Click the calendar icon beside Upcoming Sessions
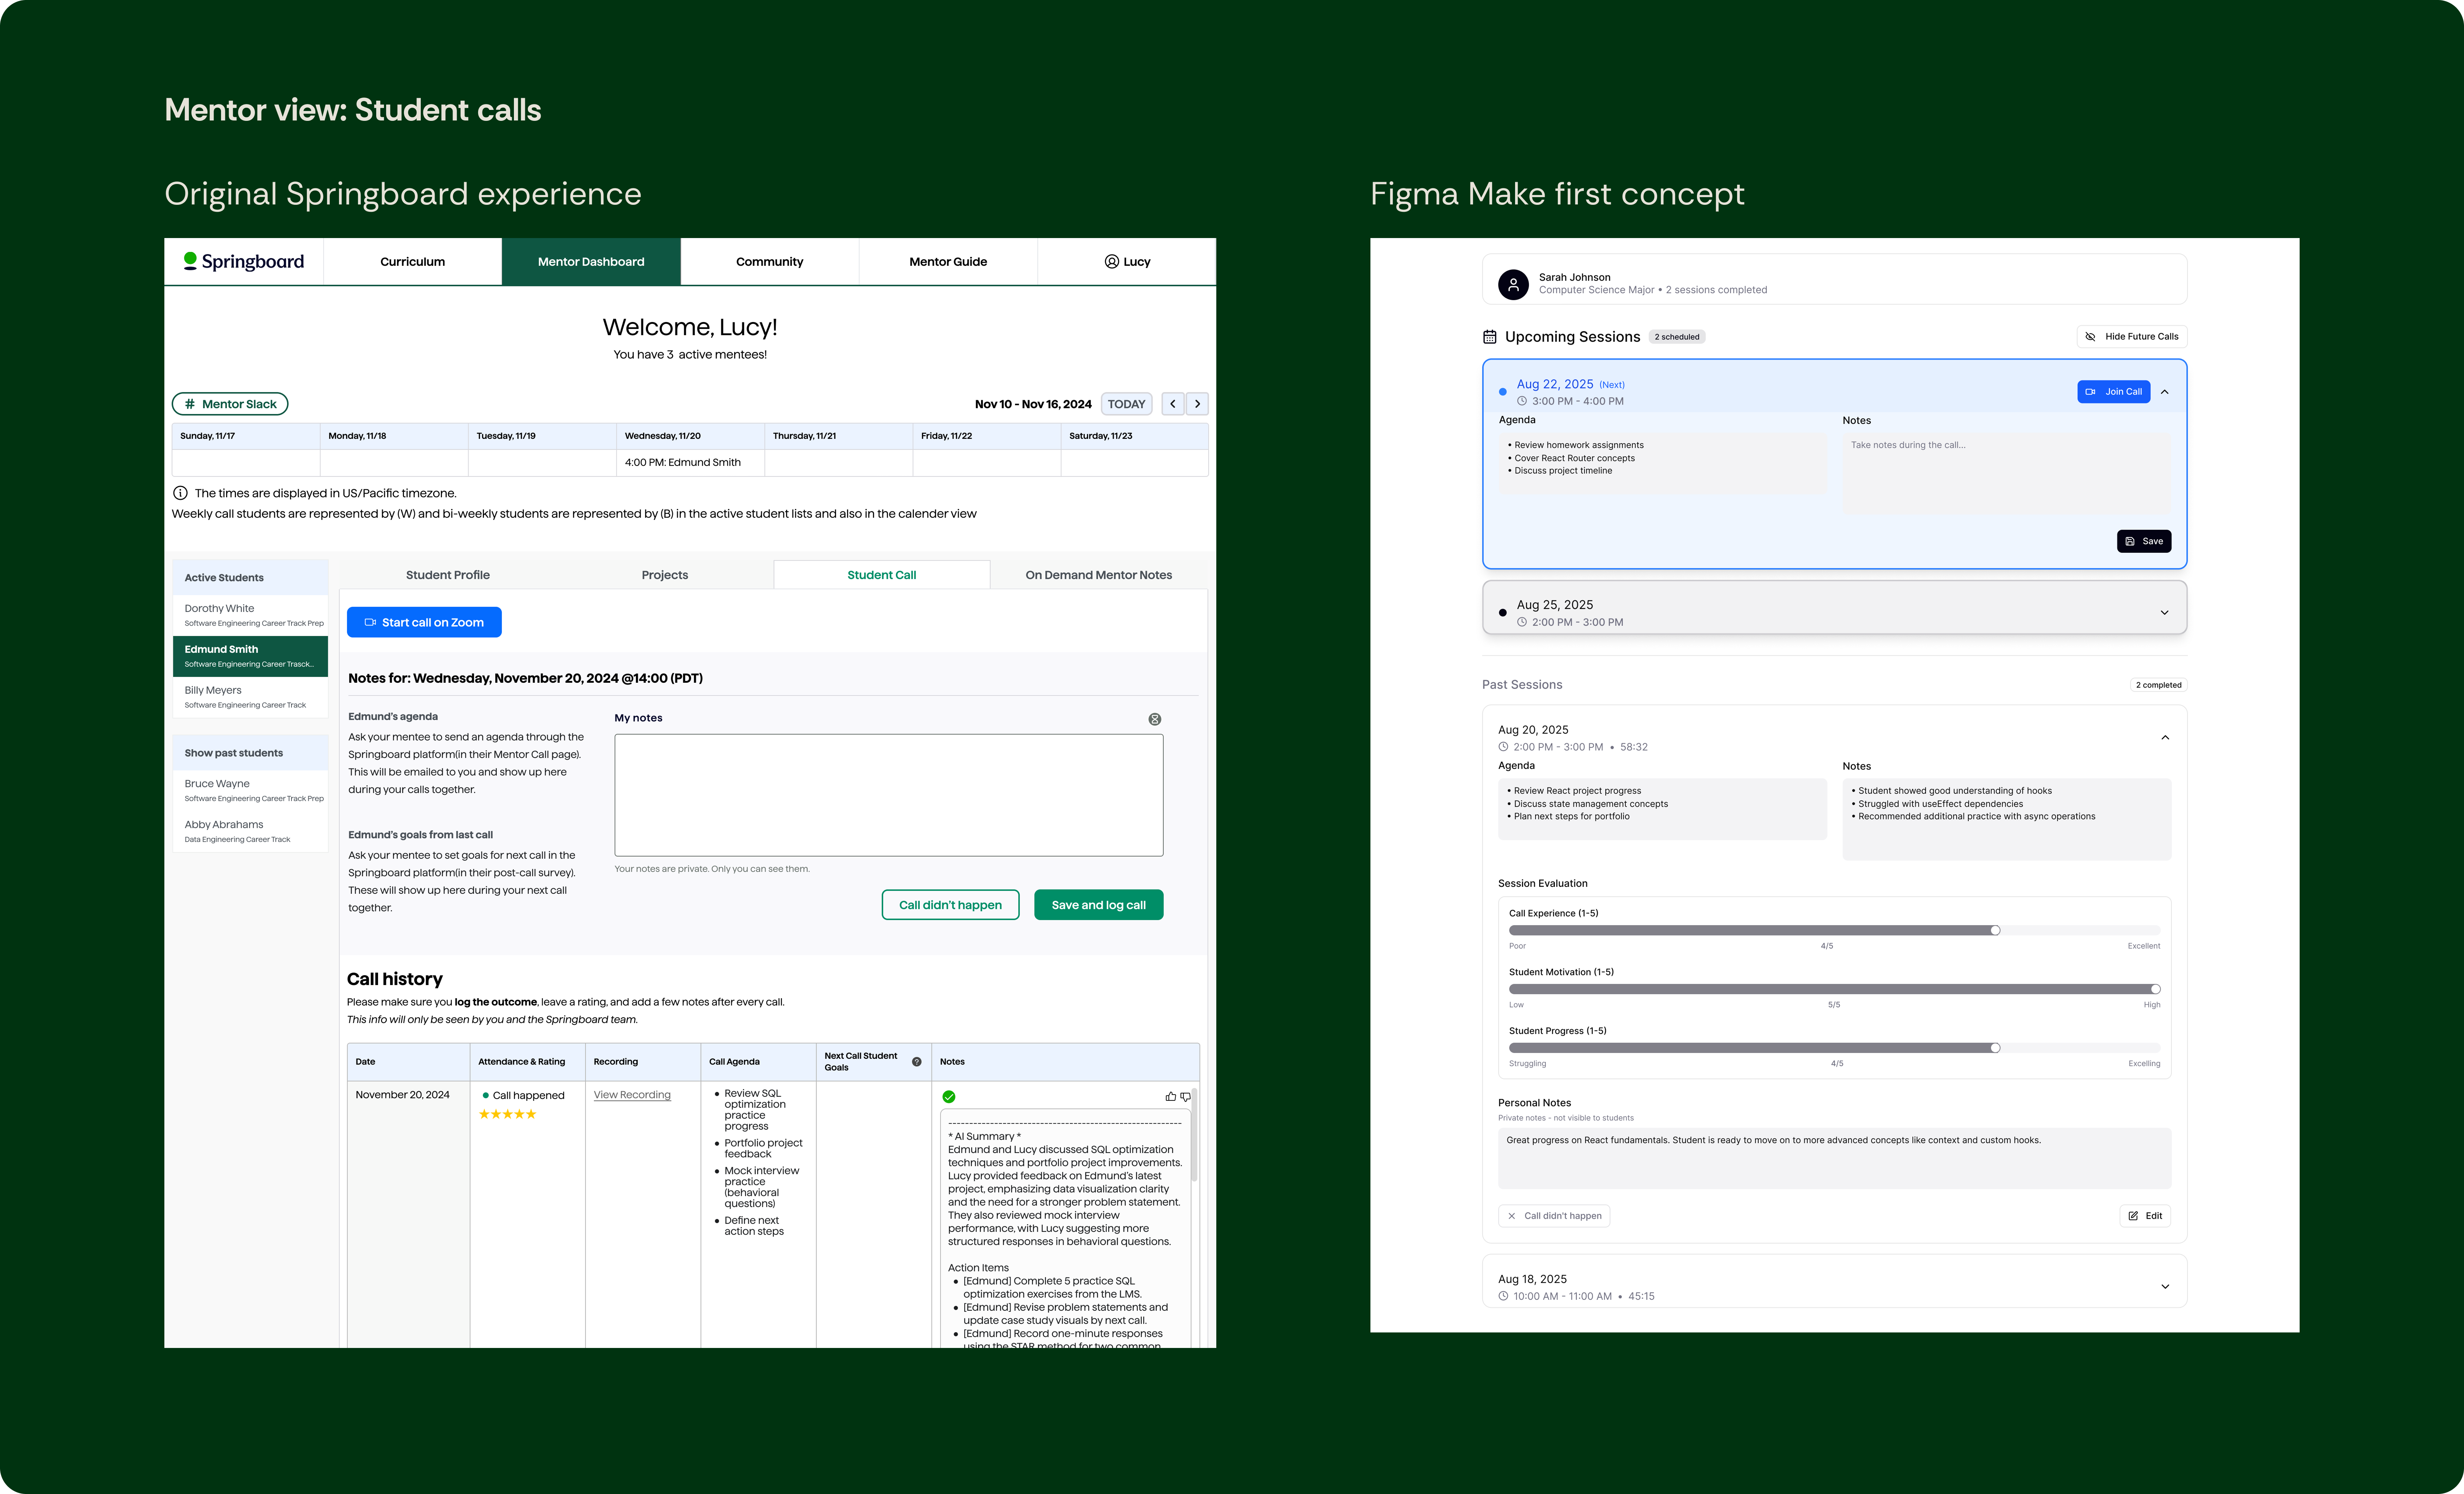Image resolution: width=2464 pixels, height=1494 pixels. [1489, 337]
